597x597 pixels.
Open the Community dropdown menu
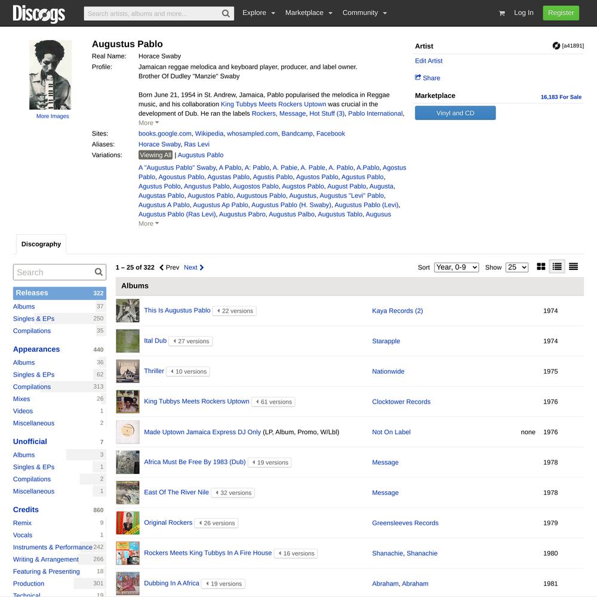pyautogui.click(x=364, y=13)
